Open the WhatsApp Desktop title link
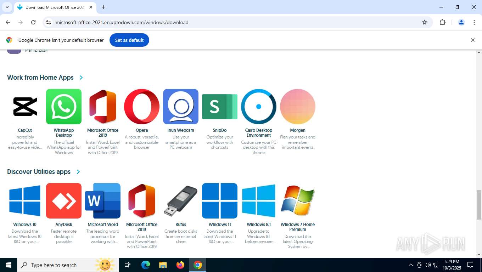Image resolution: width=482 pixels, height=272 pixels. (64, 133)
